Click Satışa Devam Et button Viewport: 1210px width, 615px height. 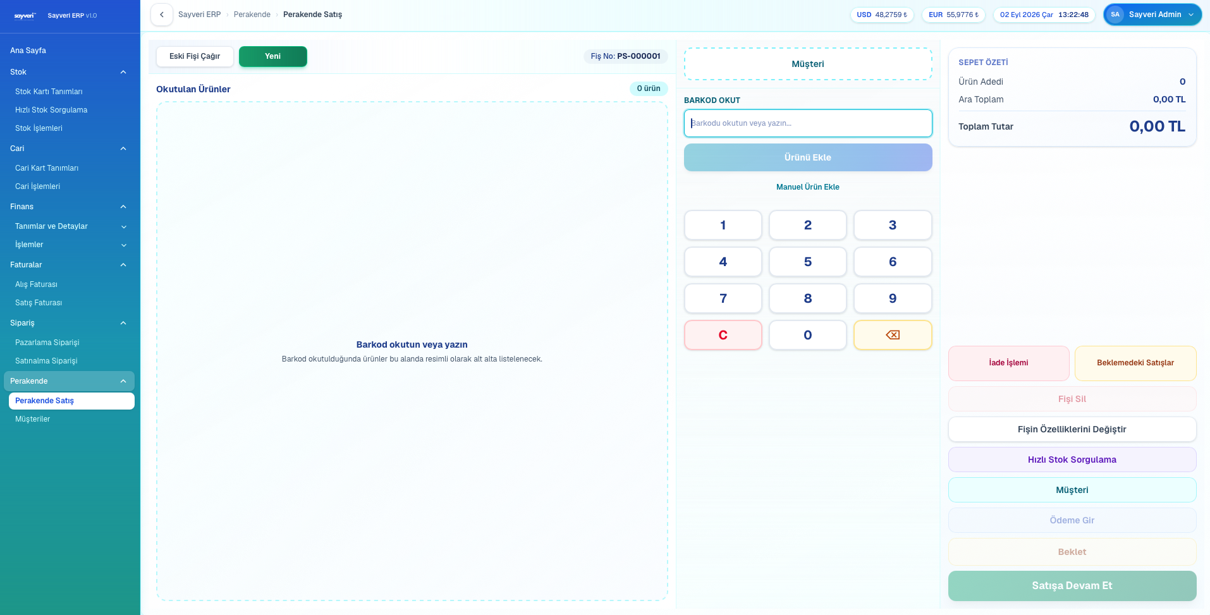[1072, 586]
